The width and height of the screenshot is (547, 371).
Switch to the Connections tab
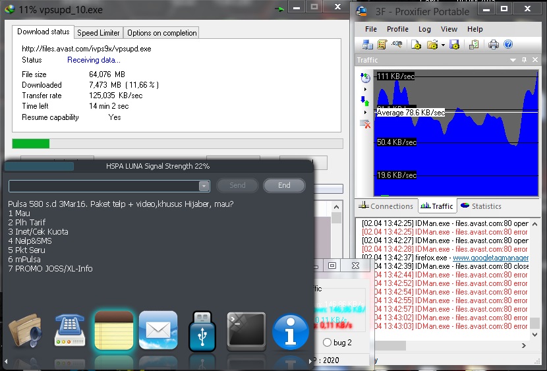(386, 206)
